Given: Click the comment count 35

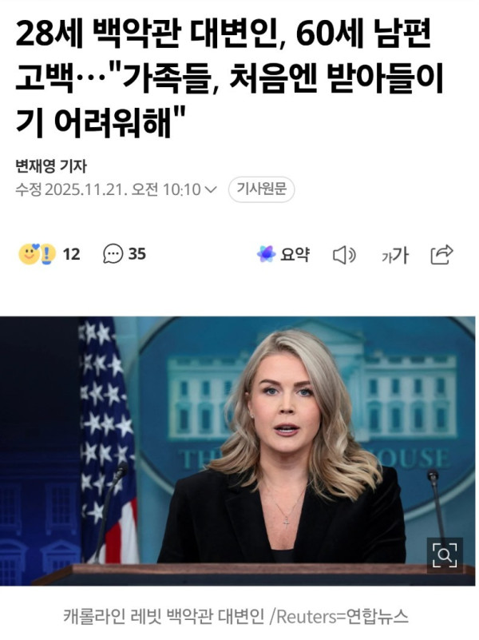Looking at the screenshot, I should coord(137,254).
